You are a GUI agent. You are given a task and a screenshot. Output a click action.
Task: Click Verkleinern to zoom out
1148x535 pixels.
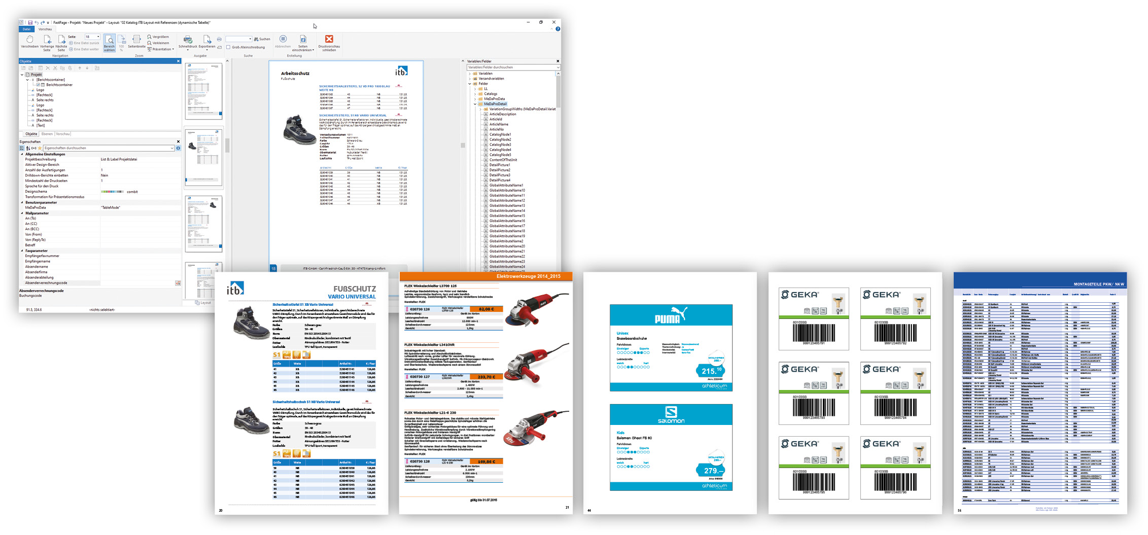pos(158,43)
